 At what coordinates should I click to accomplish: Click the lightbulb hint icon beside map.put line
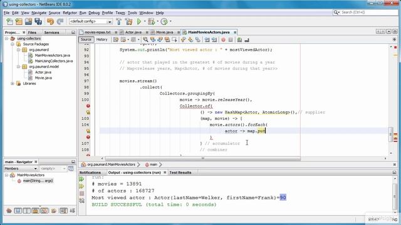[88, 131]
